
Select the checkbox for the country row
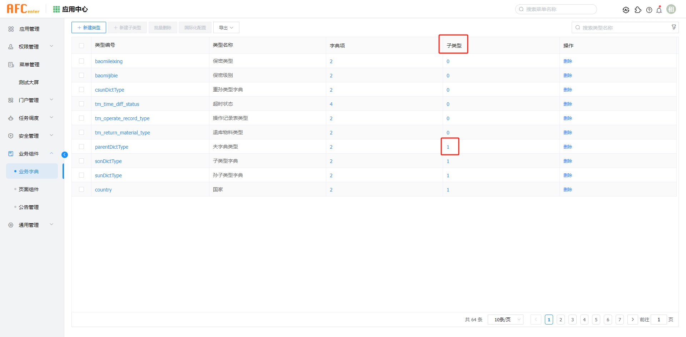(81, 189)
